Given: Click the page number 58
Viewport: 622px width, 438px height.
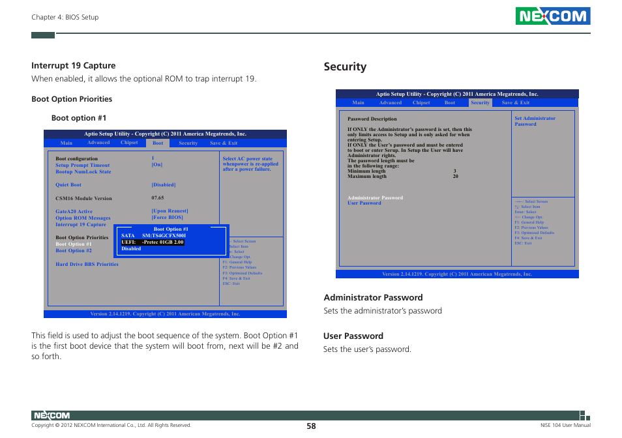Looking at the screenshot, I should (311, 426).
